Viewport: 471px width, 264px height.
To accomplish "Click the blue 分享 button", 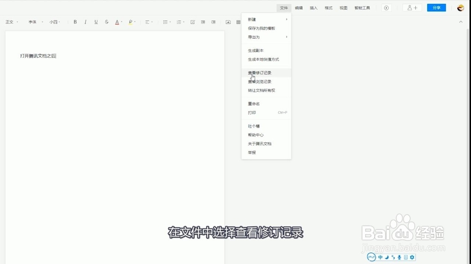I will pos(437,8).
